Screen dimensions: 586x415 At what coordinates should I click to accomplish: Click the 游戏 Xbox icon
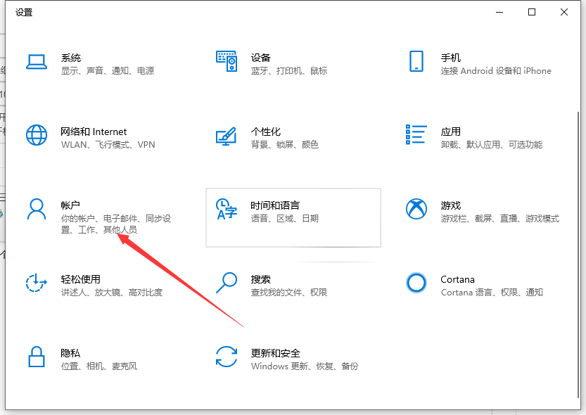point(416,209)
